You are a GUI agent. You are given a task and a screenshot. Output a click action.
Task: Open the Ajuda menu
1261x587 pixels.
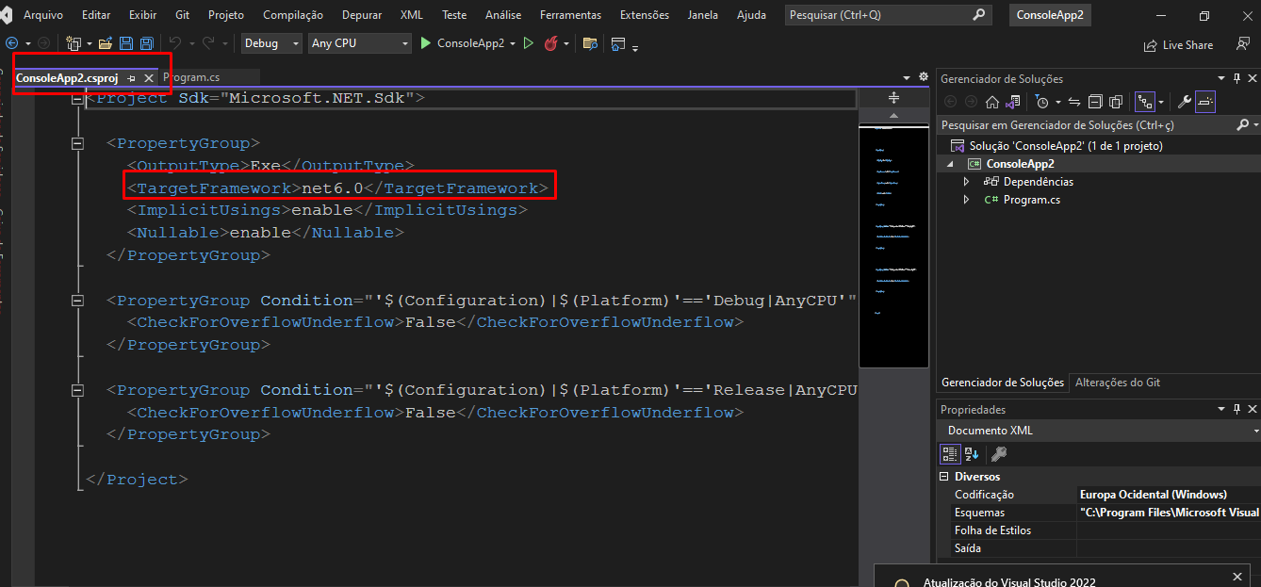tap(751, 15)
